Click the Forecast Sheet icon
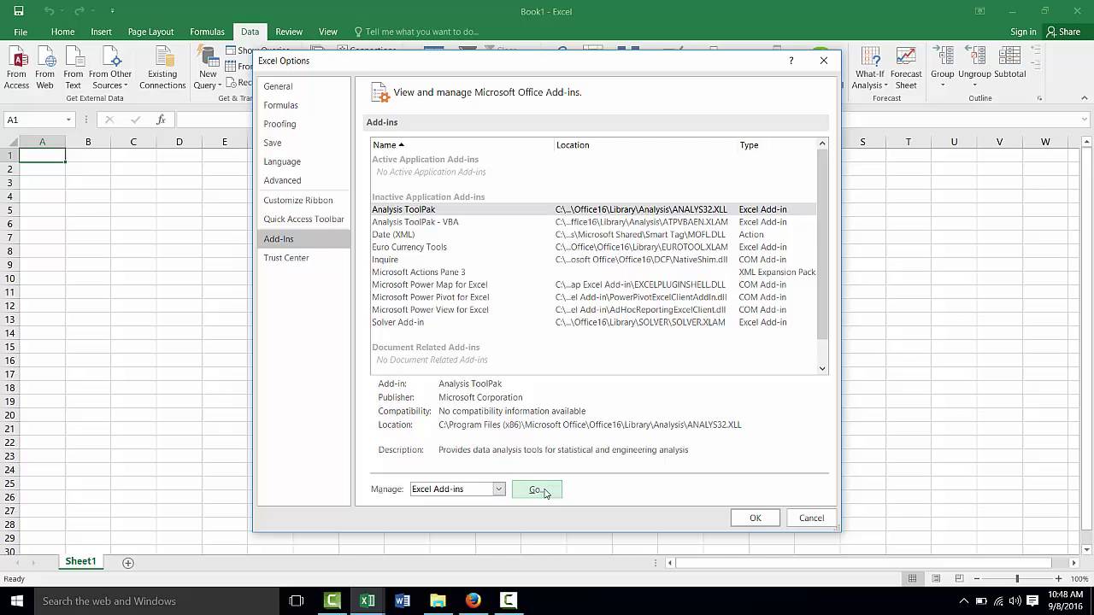1094x615 pixels. (906, 68)
